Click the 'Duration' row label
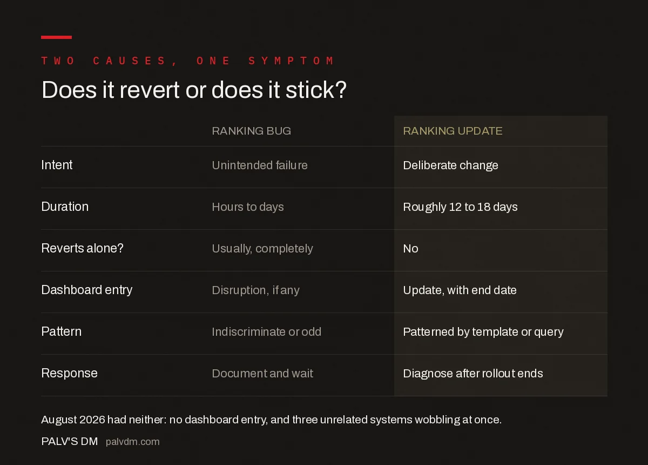Viewport: 648px width, 465px height. point(65,207)
